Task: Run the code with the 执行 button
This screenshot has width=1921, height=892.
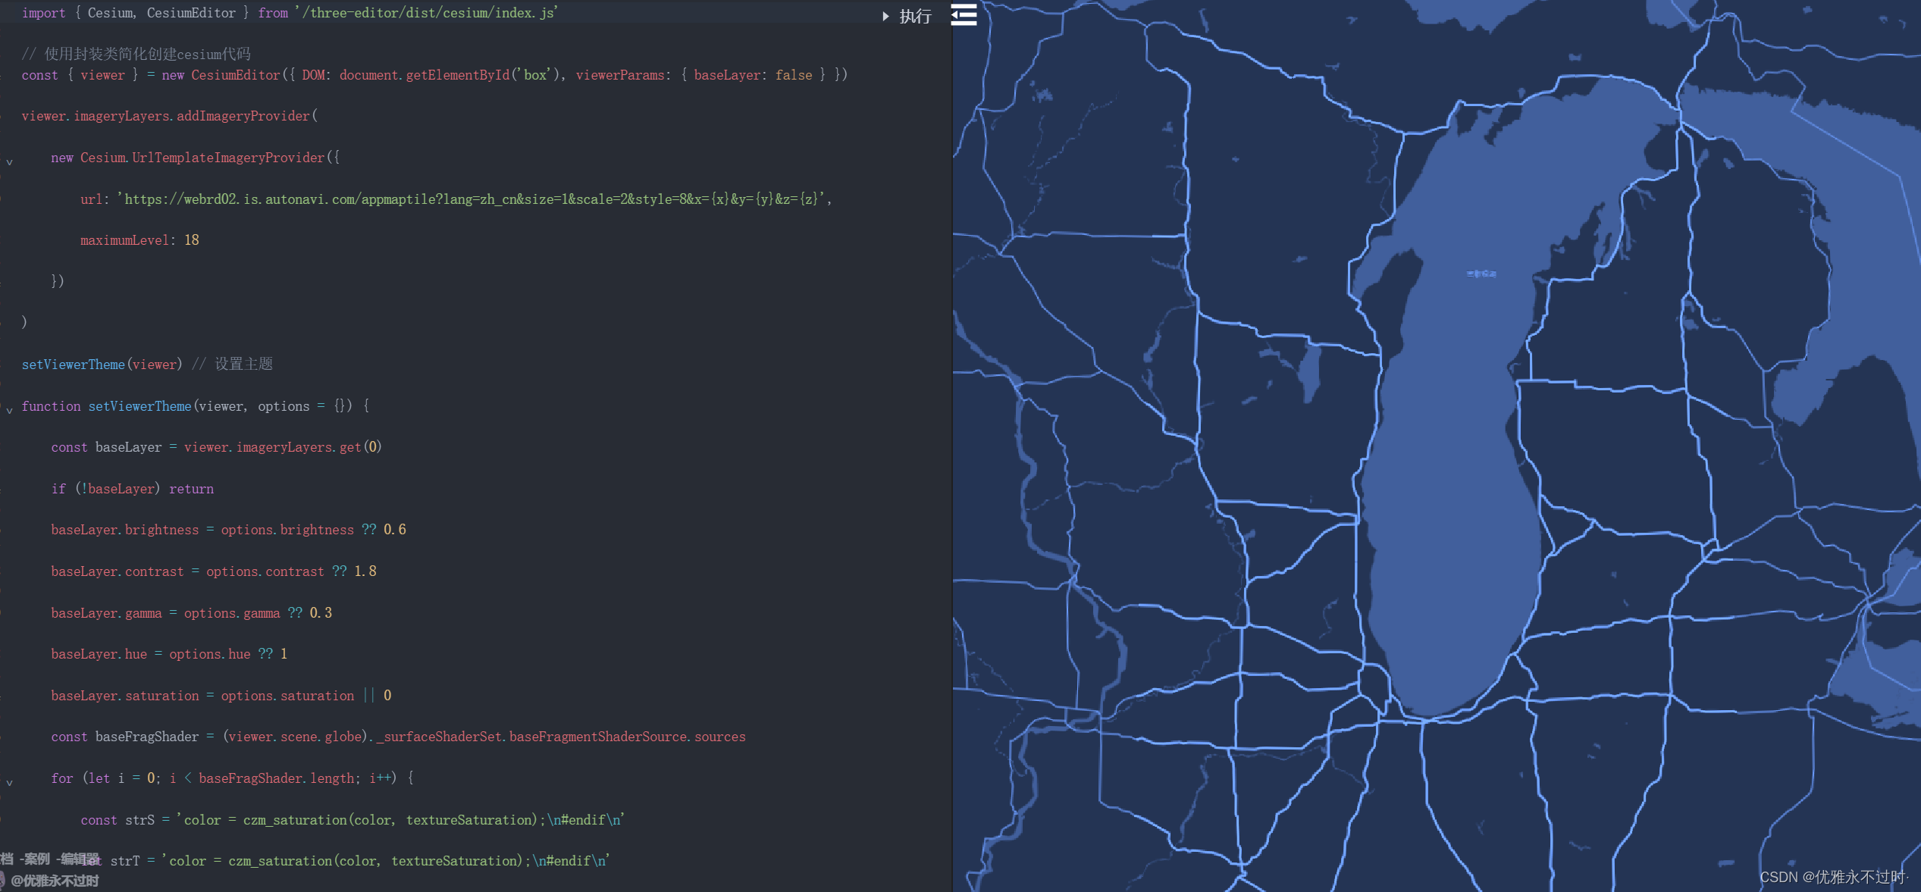Action: [x=907, y=16]
